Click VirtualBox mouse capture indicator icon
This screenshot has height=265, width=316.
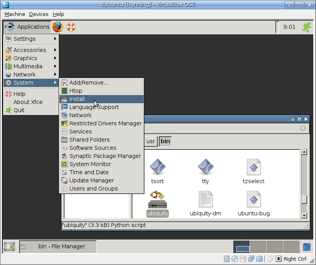271,259
